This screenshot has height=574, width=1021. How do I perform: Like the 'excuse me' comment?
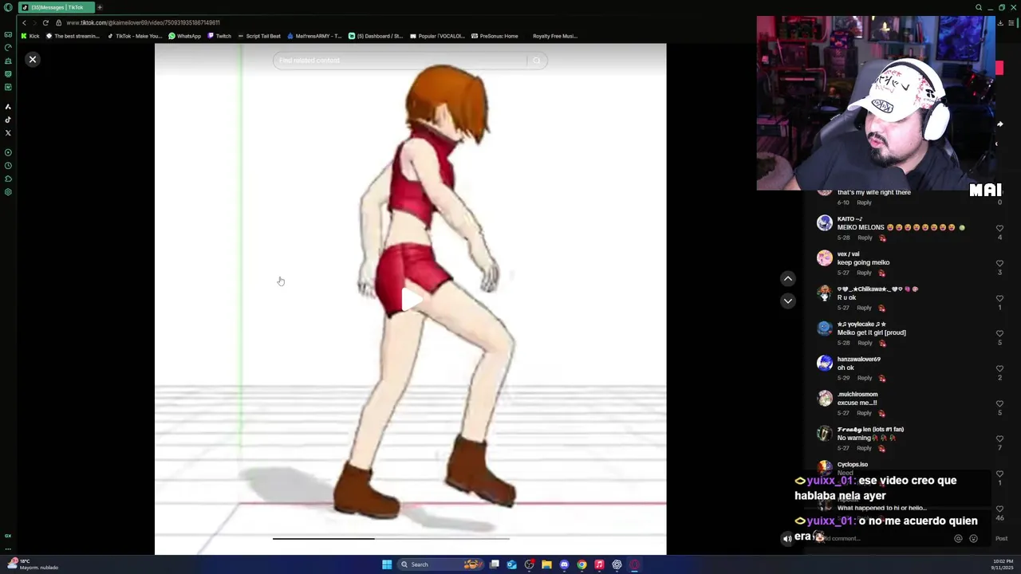pyautogui.click(x=999, y=404)
